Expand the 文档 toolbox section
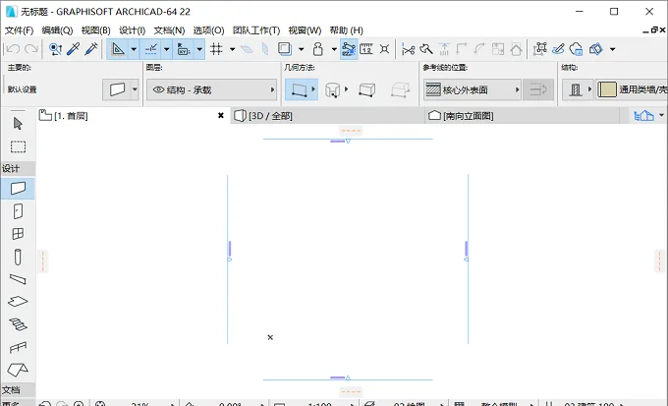Viewport: 668px width, 406px height. [18, 389]
